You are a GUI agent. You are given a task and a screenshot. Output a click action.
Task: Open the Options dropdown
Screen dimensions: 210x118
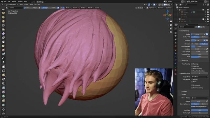(x=169, y=8)
